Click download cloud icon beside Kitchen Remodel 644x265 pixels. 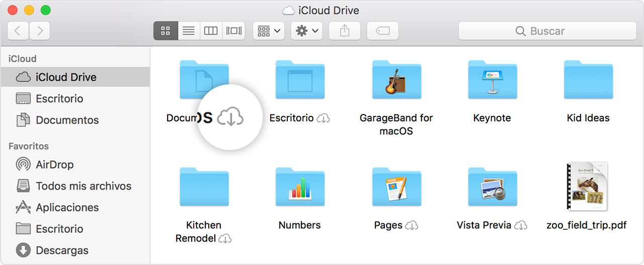click(225, 239)
